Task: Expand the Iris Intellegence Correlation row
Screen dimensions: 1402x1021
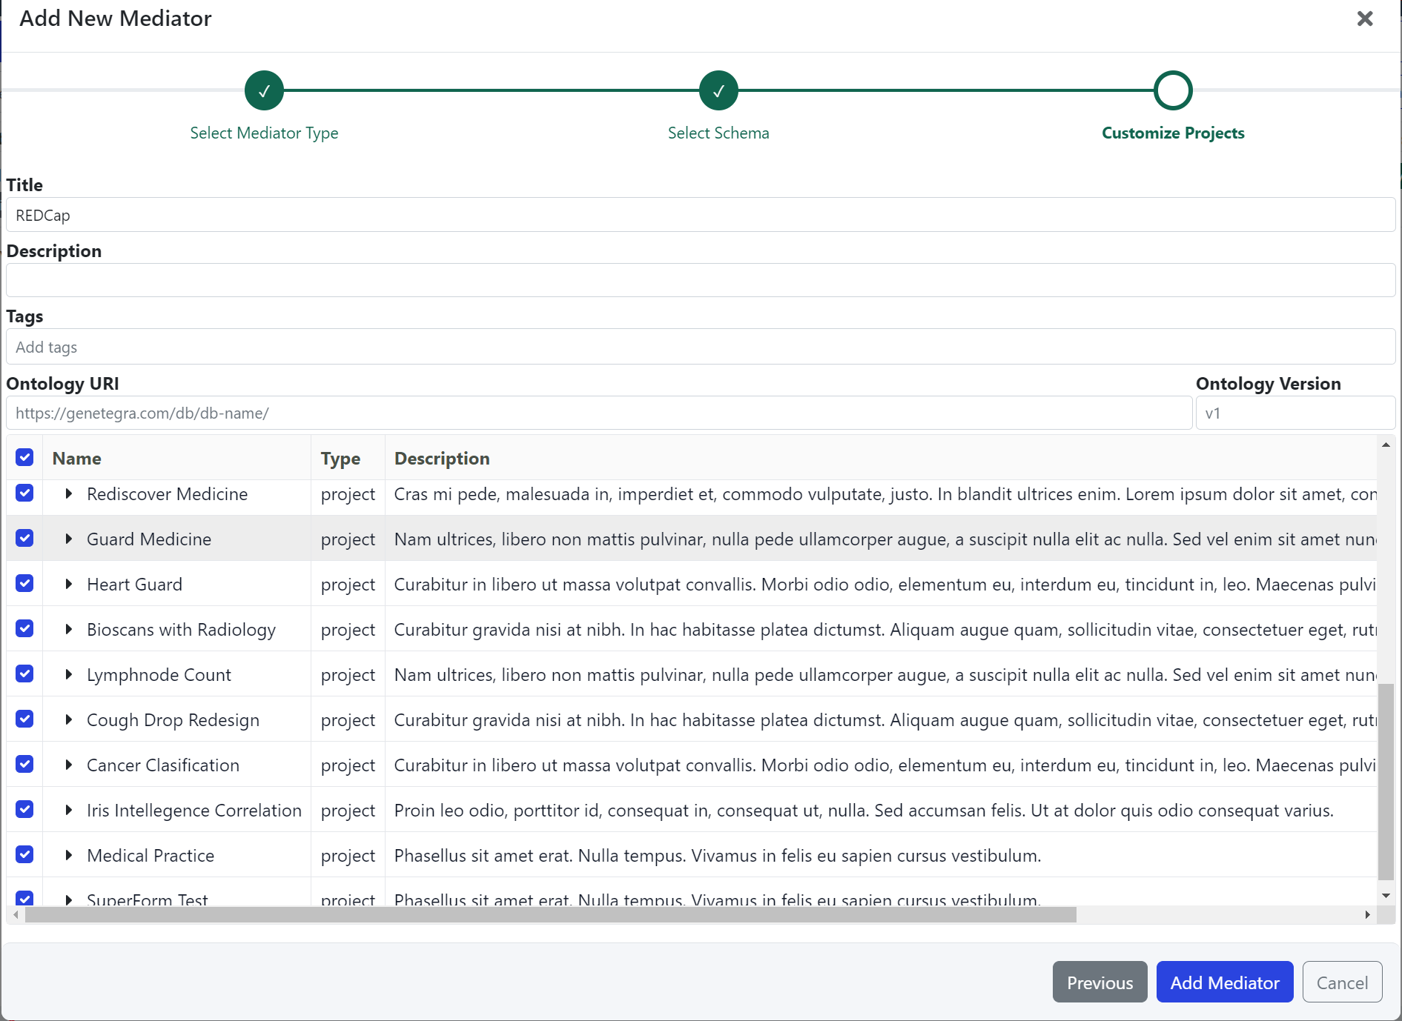Action: [x=68, y=810]
